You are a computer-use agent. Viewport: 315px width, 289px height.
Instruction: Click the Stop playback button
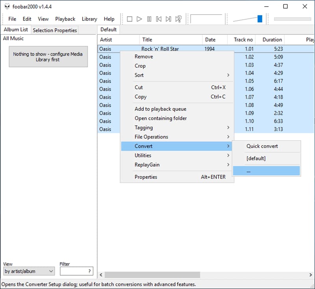(130, 19)
